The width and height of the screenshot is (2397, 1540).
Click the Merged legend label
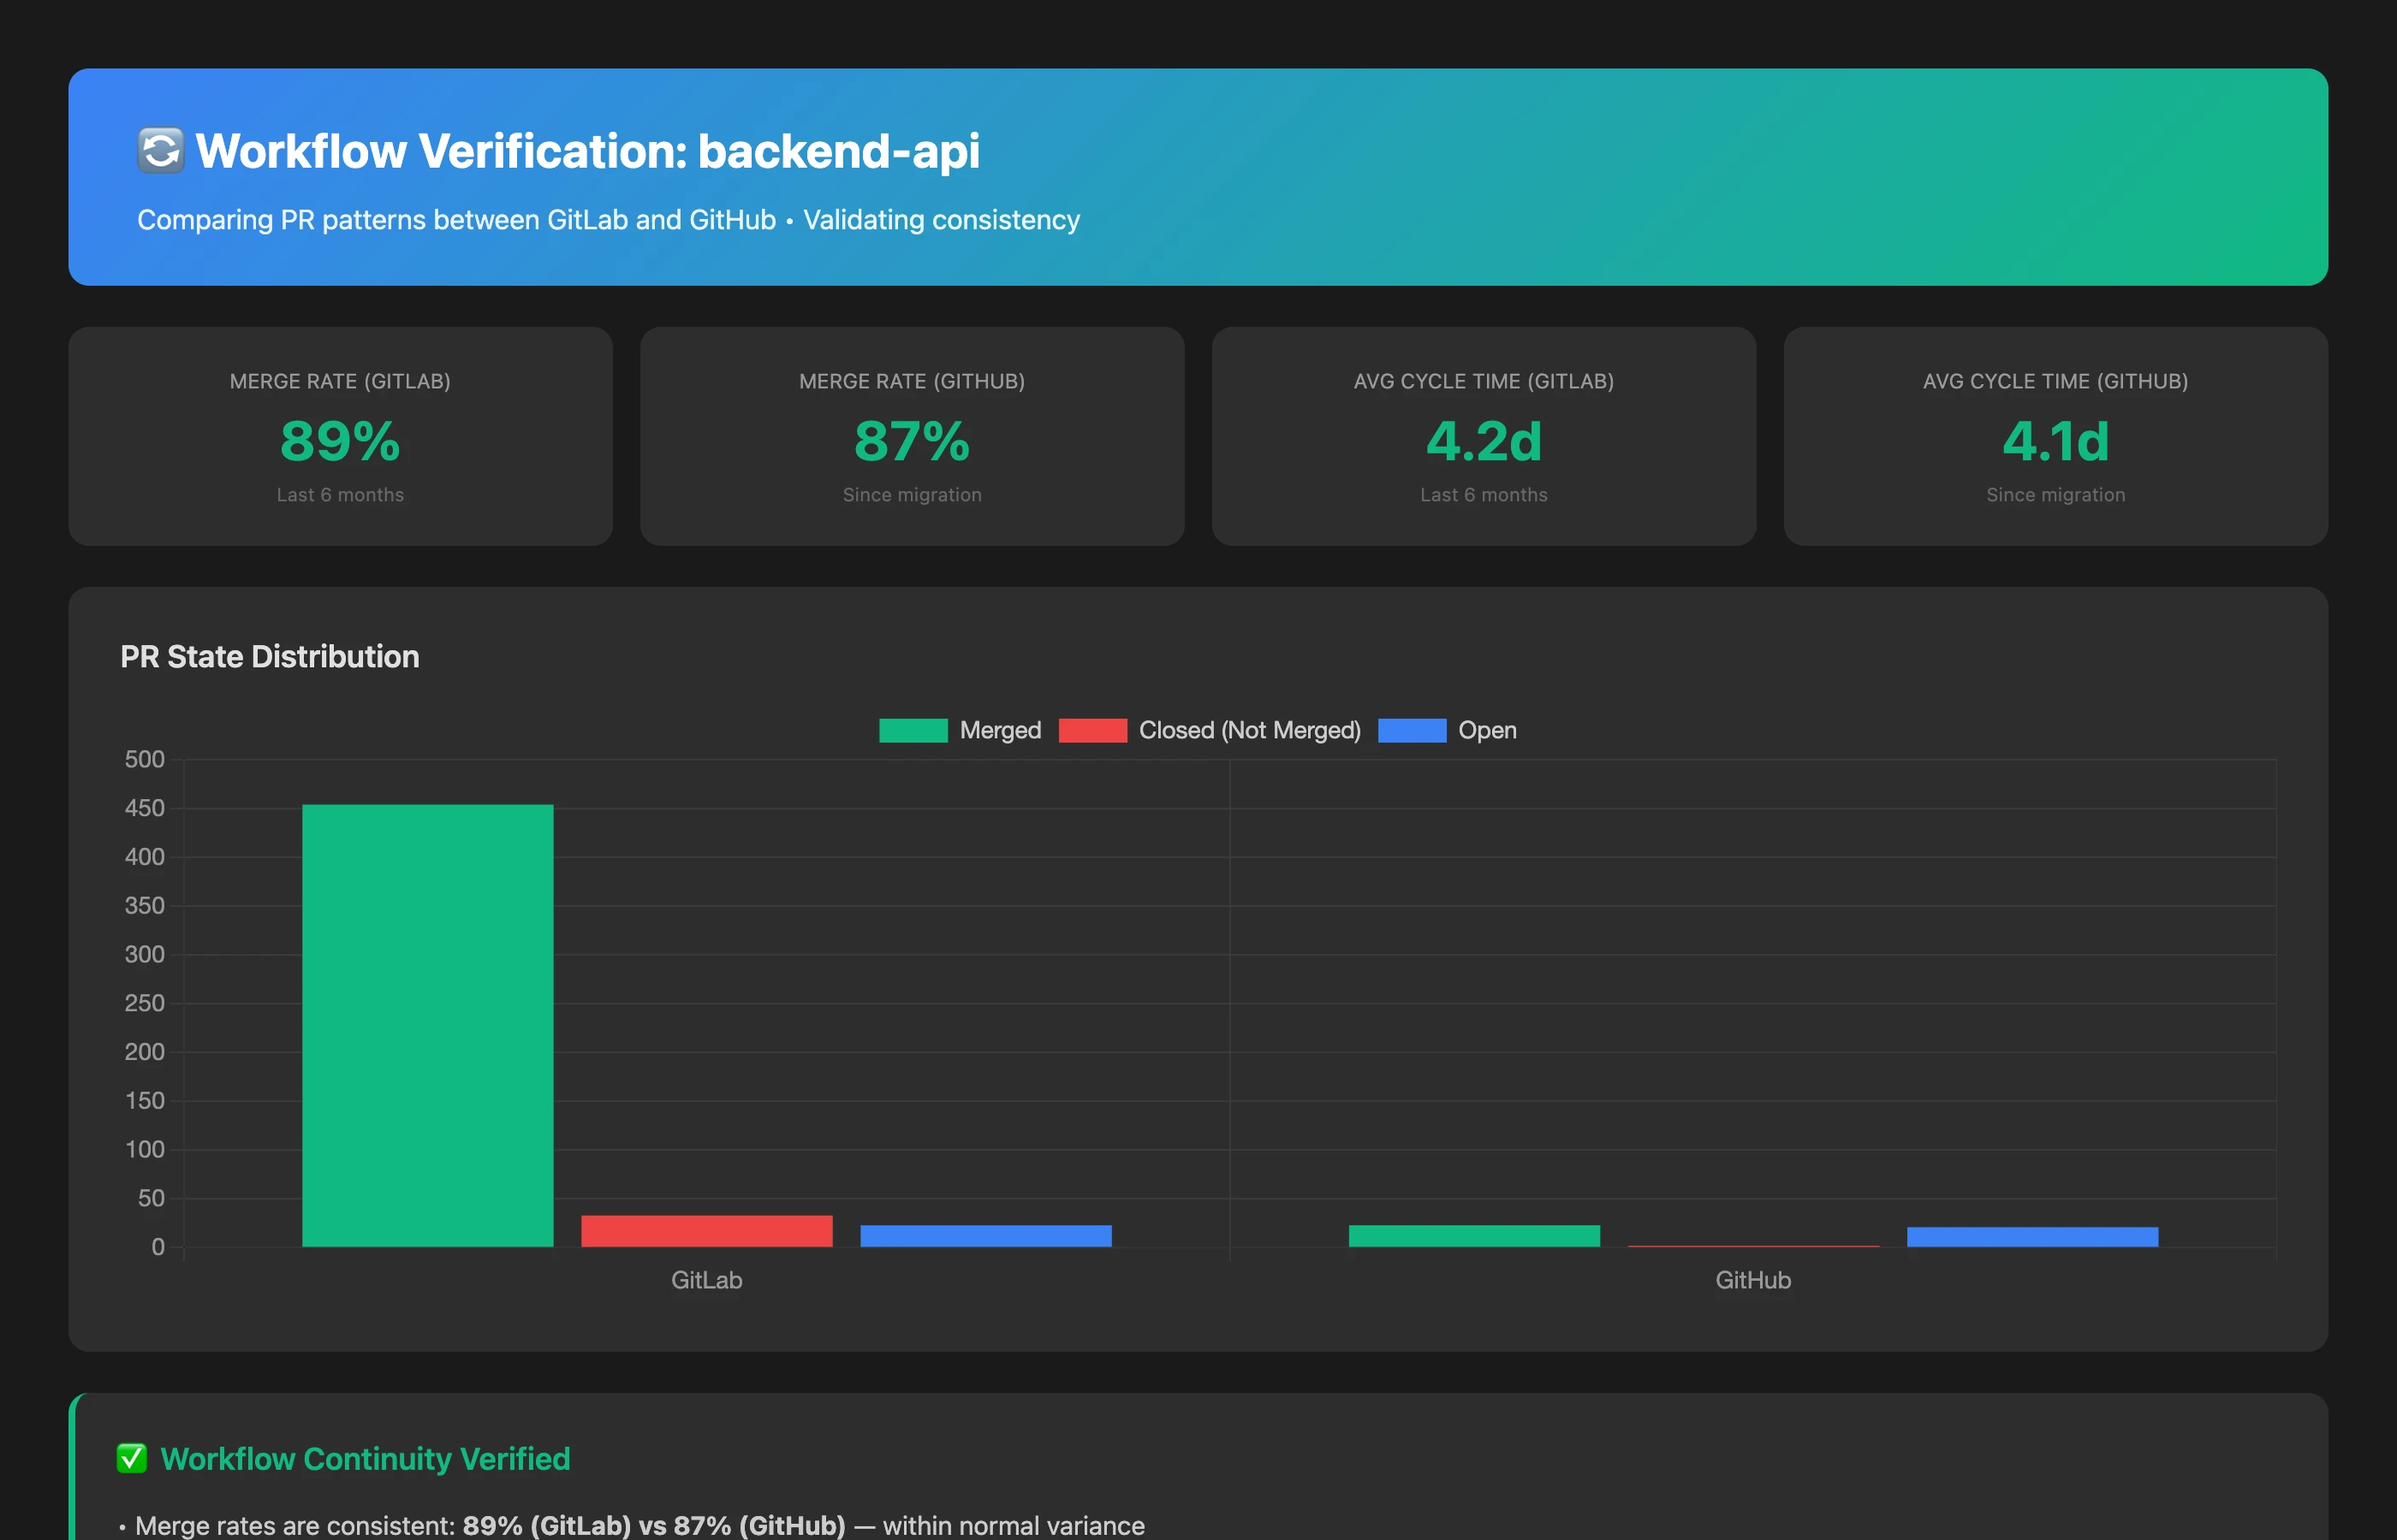pyautogui.click(x=1001, y=730)
